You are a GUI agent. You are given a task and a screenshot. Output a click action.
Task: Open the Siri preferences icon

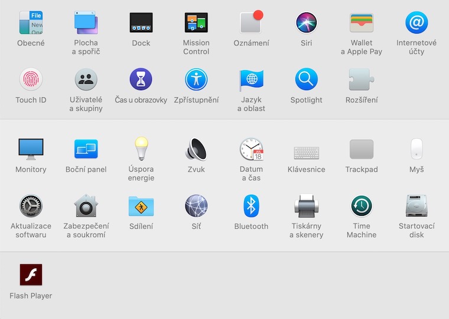point(307,22)
